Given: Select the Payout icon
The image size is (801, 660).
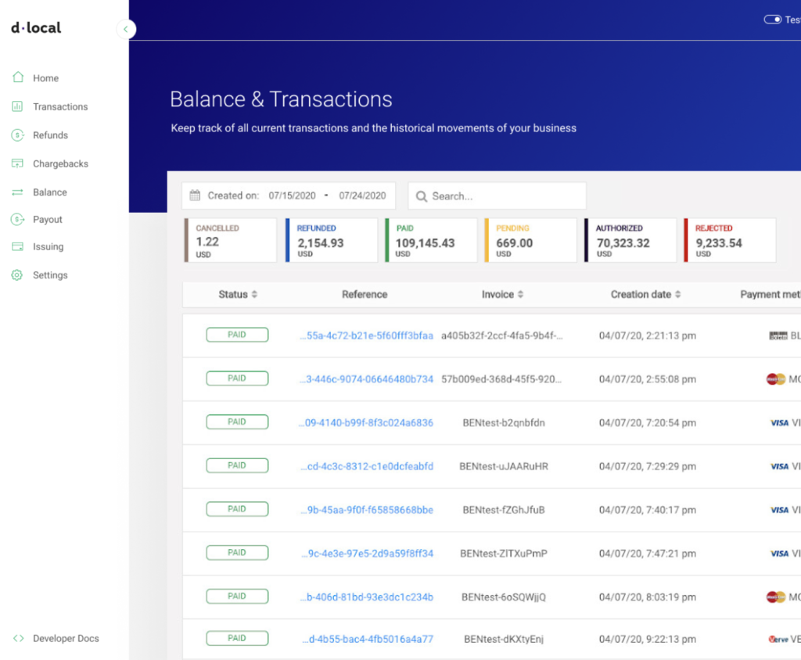Looking at the screenshot, I should click(x=18, y=220).
